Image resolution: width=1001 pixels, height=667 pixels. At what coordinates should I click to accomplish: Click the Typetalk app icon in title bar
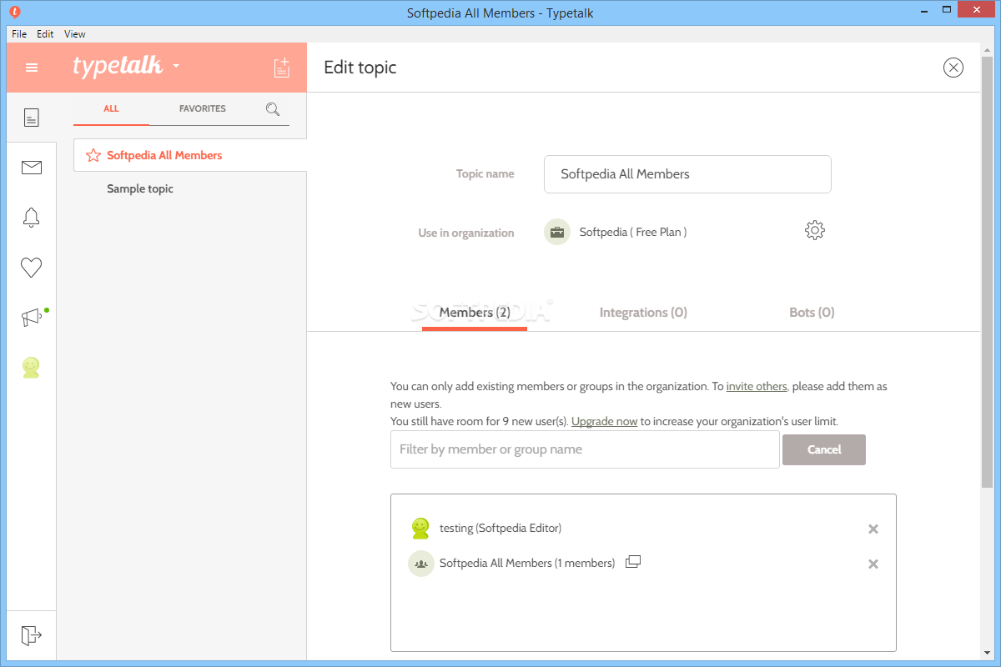[x=15, y=13]
